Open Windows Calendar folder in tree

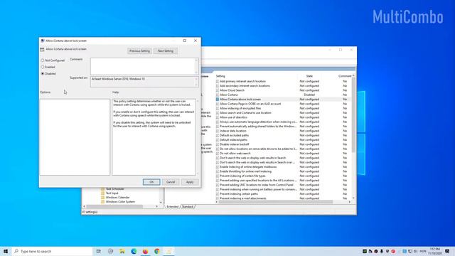coord(117,198)
